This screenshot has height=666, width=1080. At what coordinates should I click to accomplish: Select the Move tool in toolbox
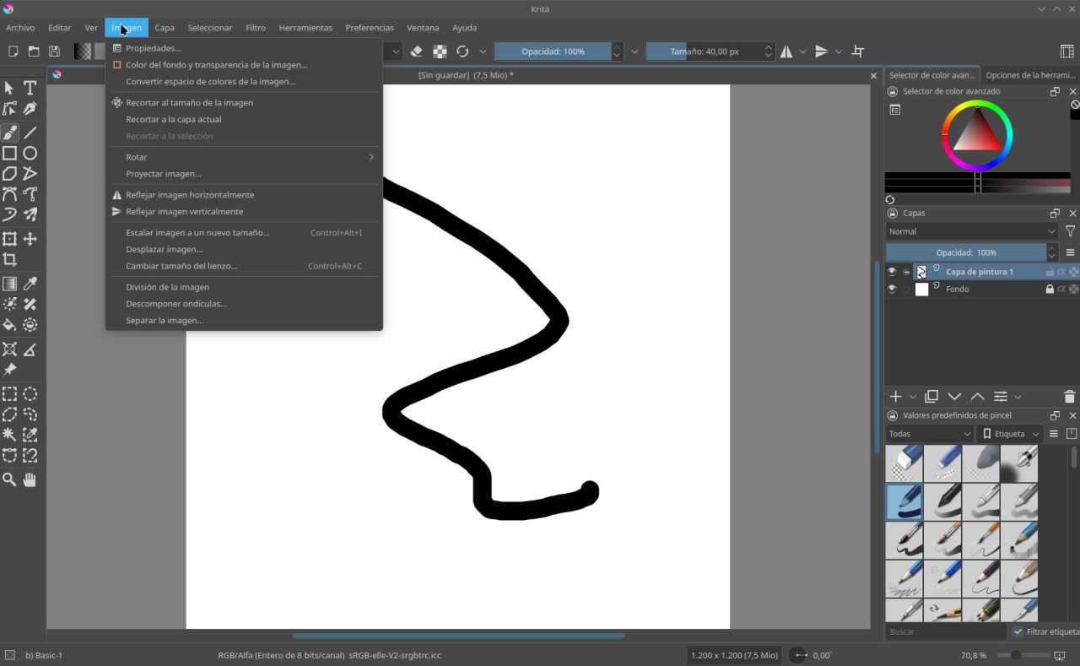(x=30, y=240)
